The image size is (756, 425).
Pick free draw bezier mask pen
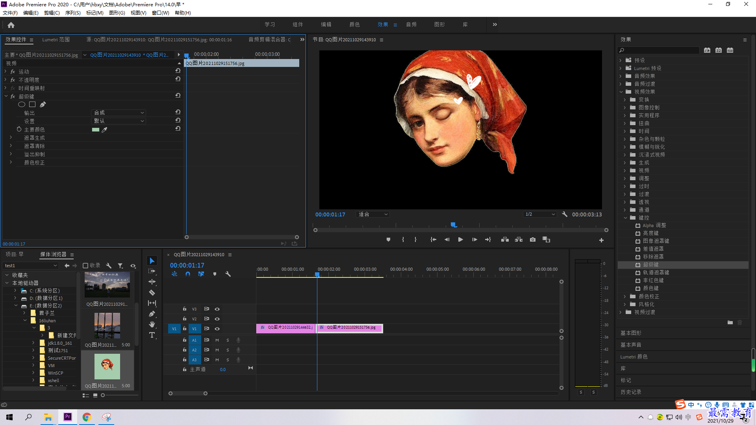43,105
